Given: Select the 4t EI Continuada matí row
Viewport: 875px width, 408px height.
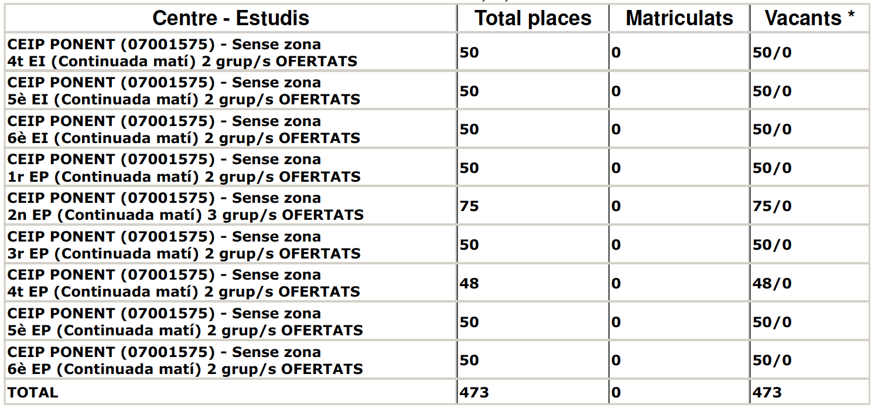Looking at the screenshot, I should (437, 52).
